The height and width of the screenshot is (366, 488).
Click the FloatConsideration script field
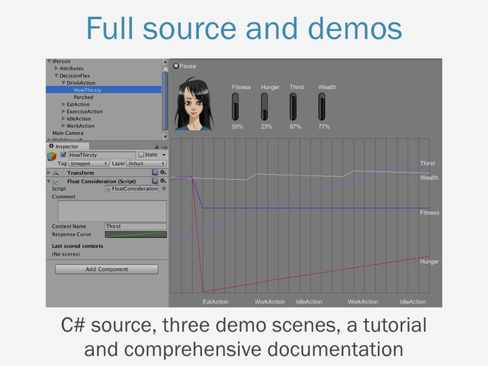132,188
